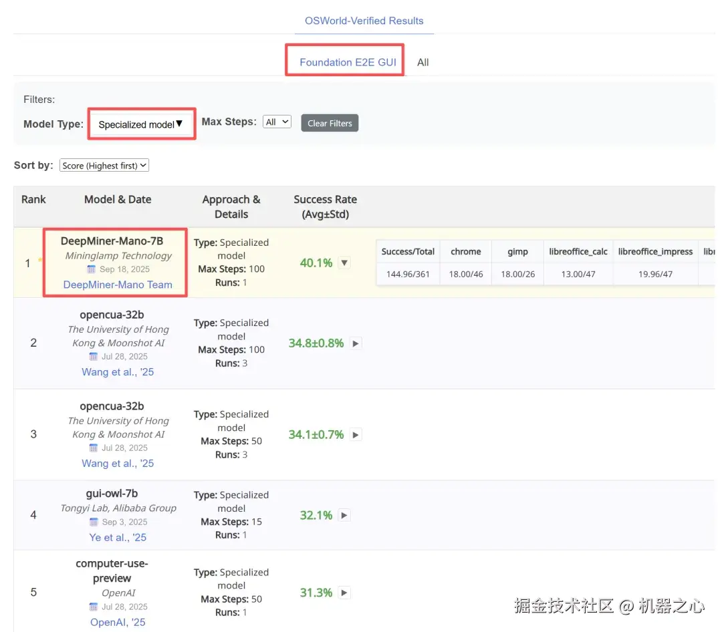Click the chrome column header
This screenshot has height=632, width=722.
[x=465, y=251]
